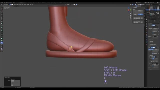
Task: Open the Modifiers properties tab
Action: 146,36
